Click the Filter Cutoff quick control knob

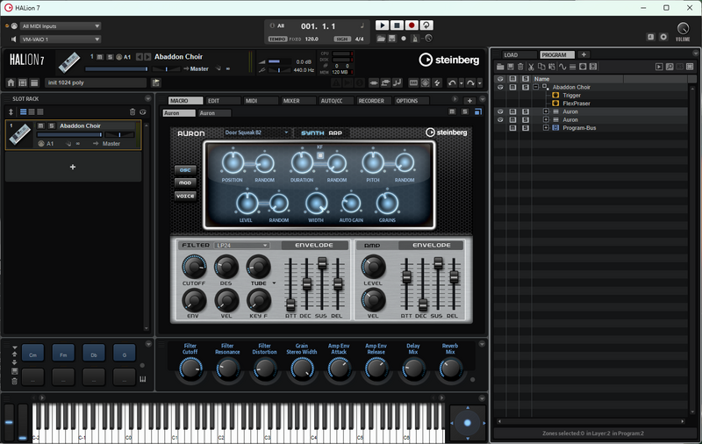click(x=190, y=369)
